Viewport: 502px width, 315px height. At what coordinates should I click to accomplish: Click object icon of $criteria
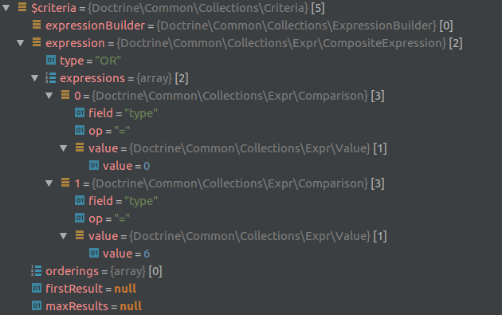point(22,6)
